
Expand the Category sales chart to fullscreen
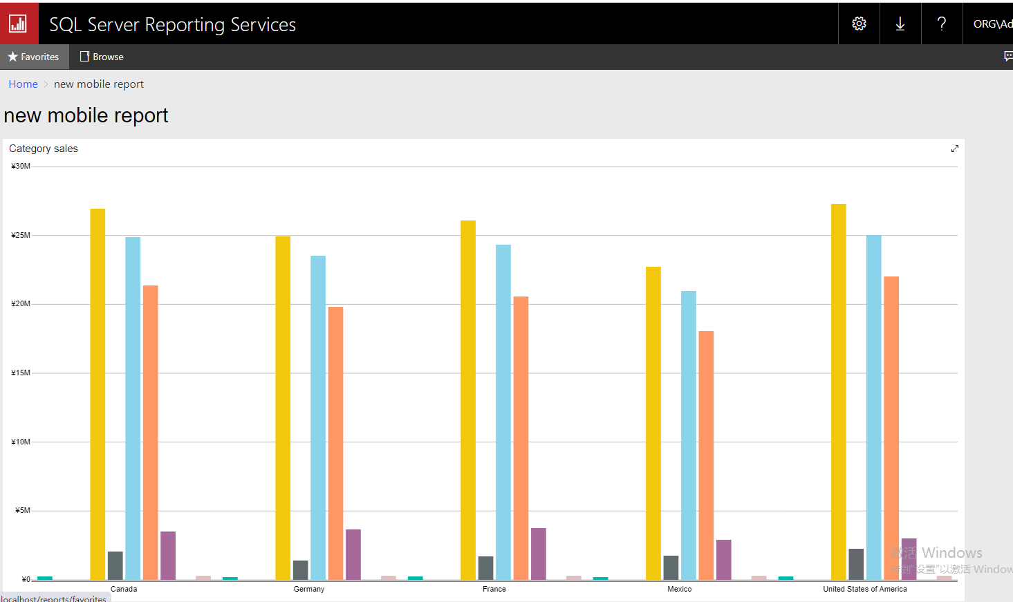coord(954,148)
